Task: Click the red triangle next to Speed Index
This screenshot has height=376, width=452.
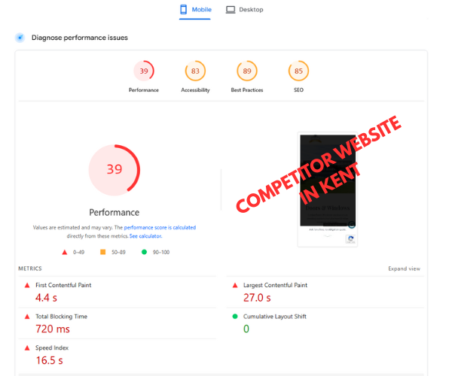Action: click(27, 348)
